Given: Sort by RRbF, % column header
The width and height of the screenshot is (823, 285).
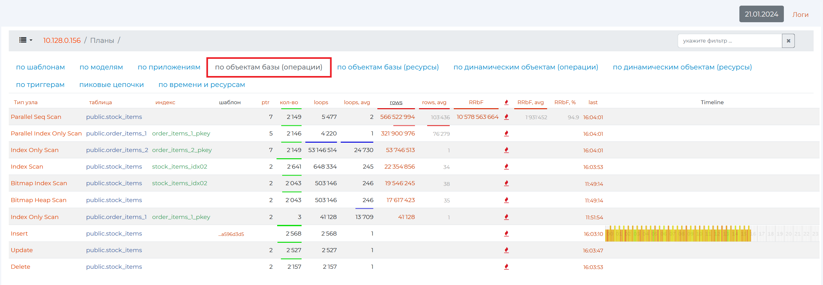Looking at the screenshot, I should tap(565, 102).
